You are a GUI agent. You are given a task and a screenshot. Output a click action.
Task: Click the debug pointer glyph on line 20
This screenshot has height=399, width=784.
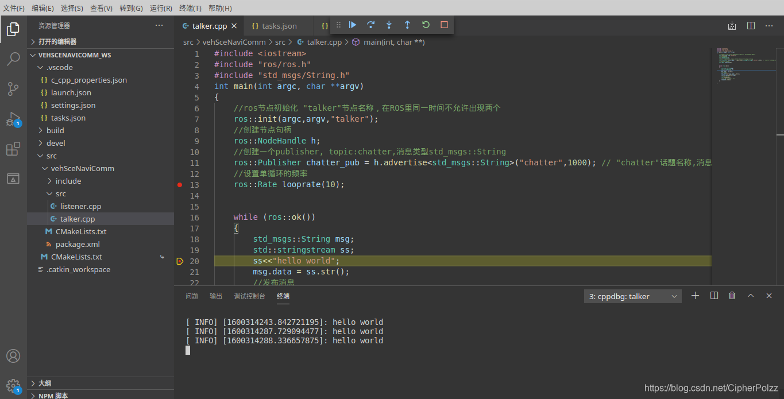pos(180,261)
